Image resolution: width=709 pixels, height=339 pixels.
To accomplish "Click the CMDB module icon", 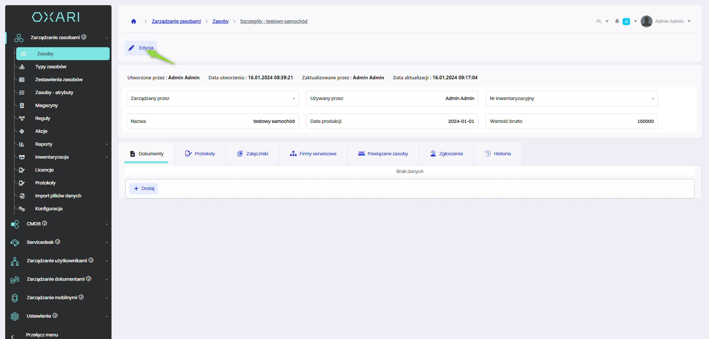I will point(15,224).
